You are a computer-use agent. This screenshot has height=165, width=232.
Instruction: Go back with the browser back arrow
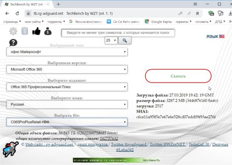(x=7, y=14)
